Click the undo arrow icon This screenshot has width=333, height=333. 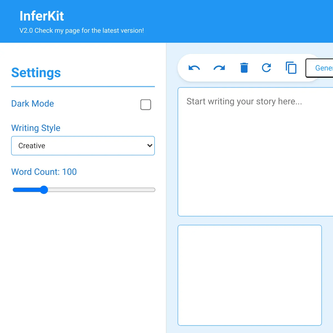click(x=194, y=68)
